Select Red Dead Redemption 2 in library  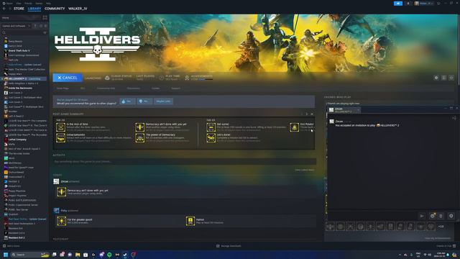click(x=22, y=224)
